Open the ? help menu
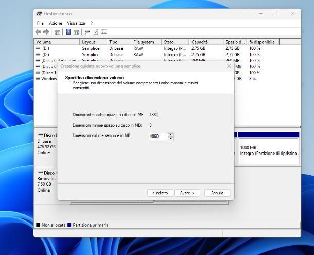This screenshot has height=255, width=314. 92,23
